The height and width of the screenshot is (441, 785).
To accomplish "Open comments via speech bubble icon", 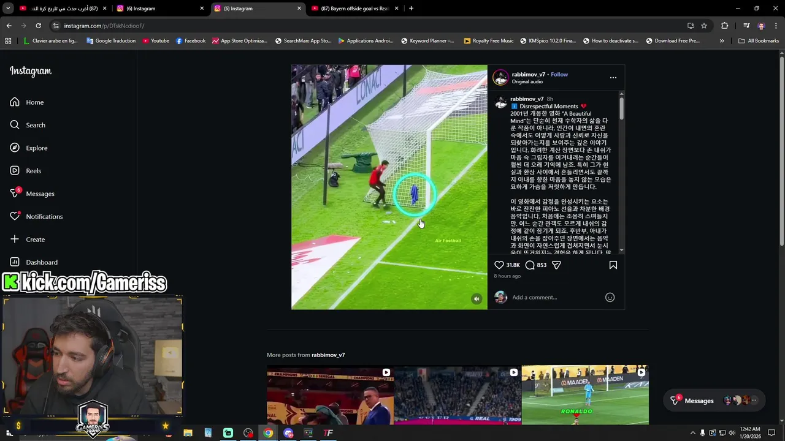I will pos(530,265).
